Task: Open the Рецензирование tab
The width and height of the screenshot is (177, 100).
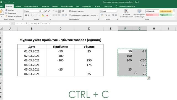Action: click(x=67, y=6)
